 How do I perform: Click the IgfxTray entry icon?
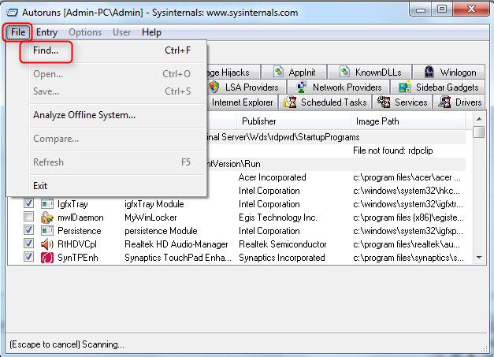(47, 204)
